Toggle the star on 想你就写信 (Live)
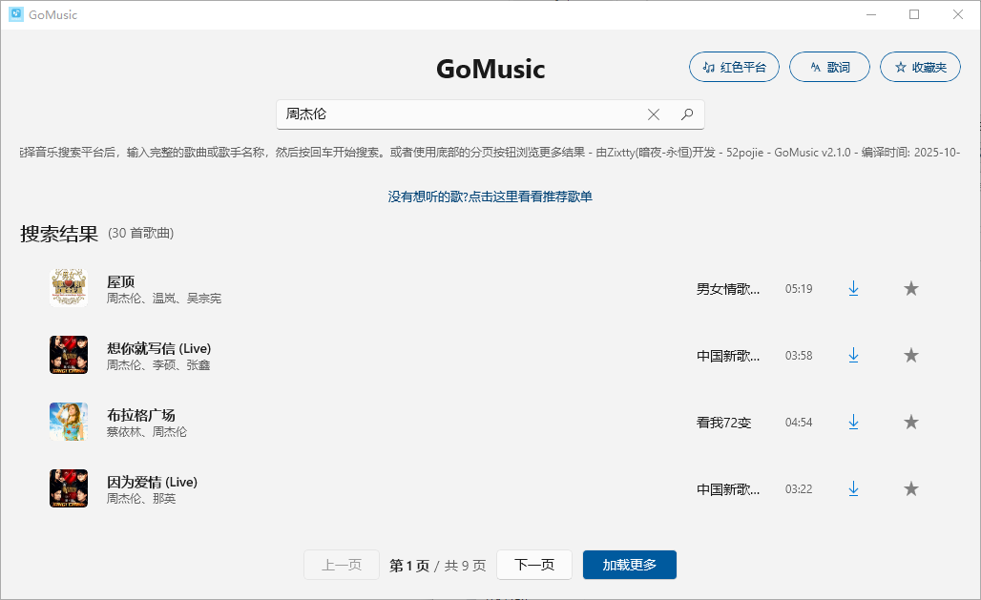Image resolution: width=981 pixels, height=600 pixels. (911, 354)
